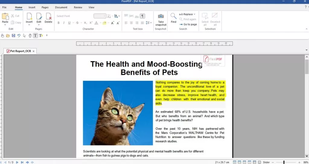Switch to the Insert ribbon tab
Viewport: 309px width, 164px height.
click(x=32, y=7)
